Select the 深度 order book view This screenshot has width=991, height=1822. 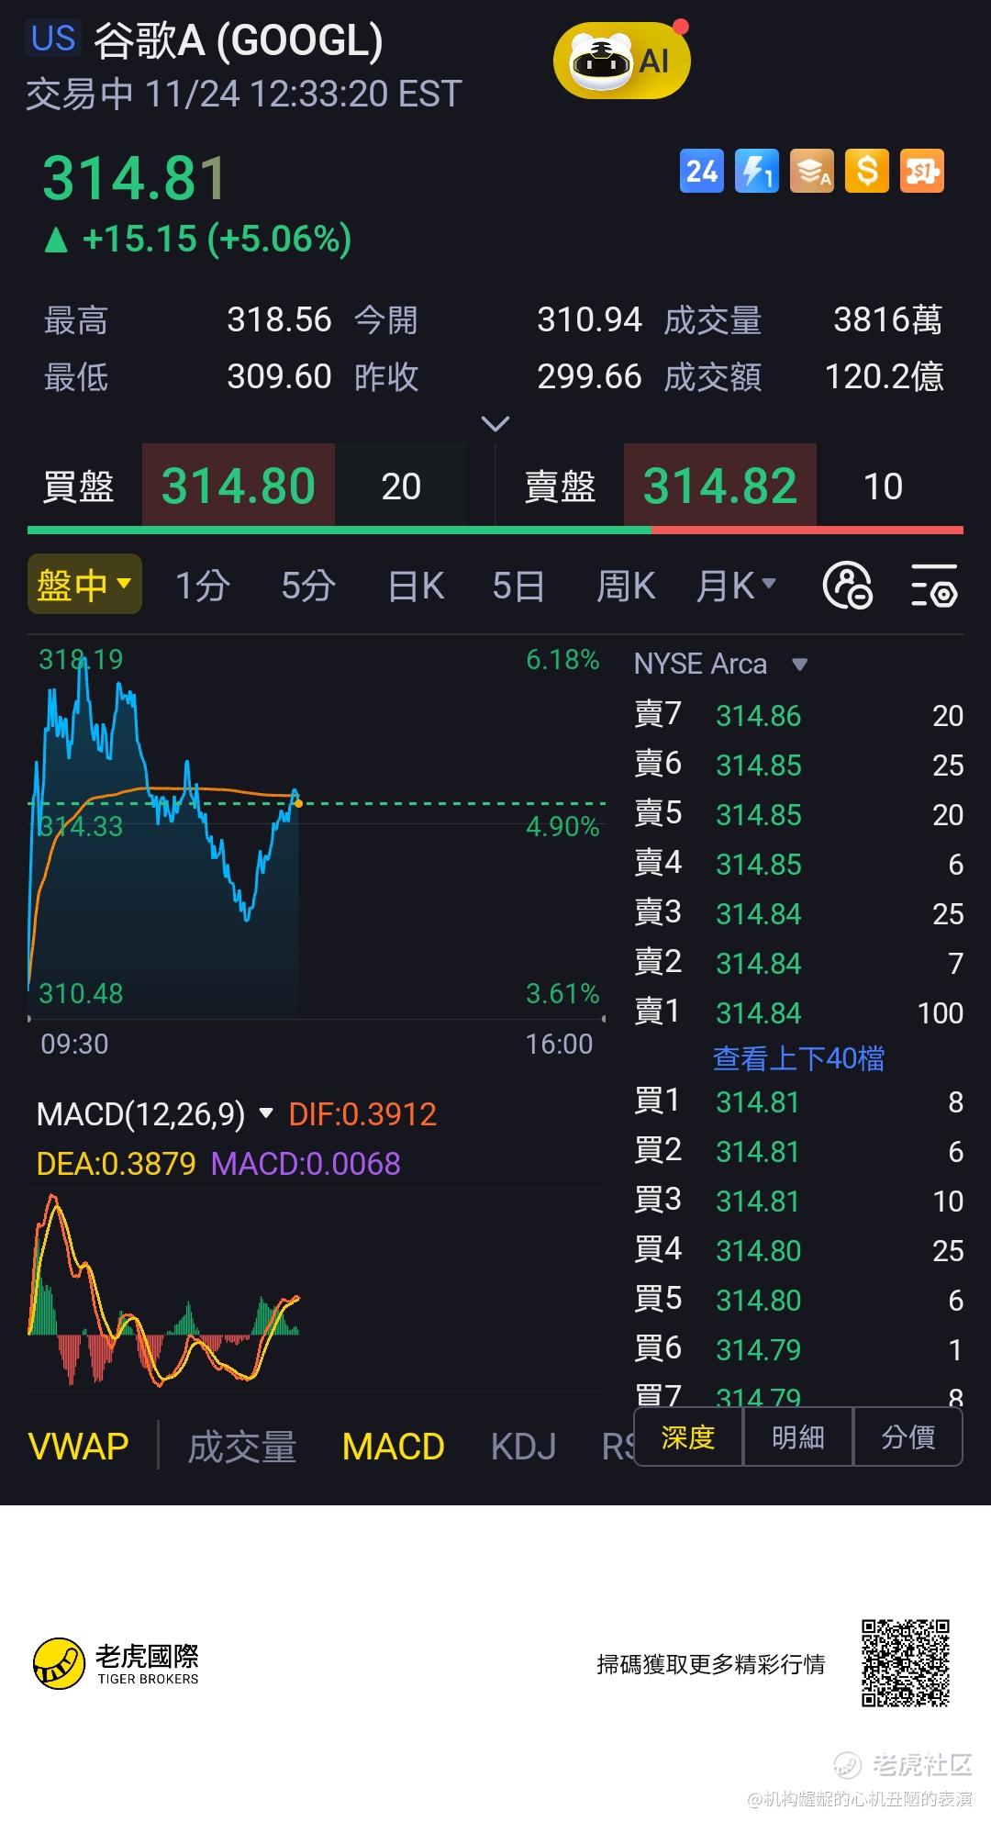pos(688,1436)
